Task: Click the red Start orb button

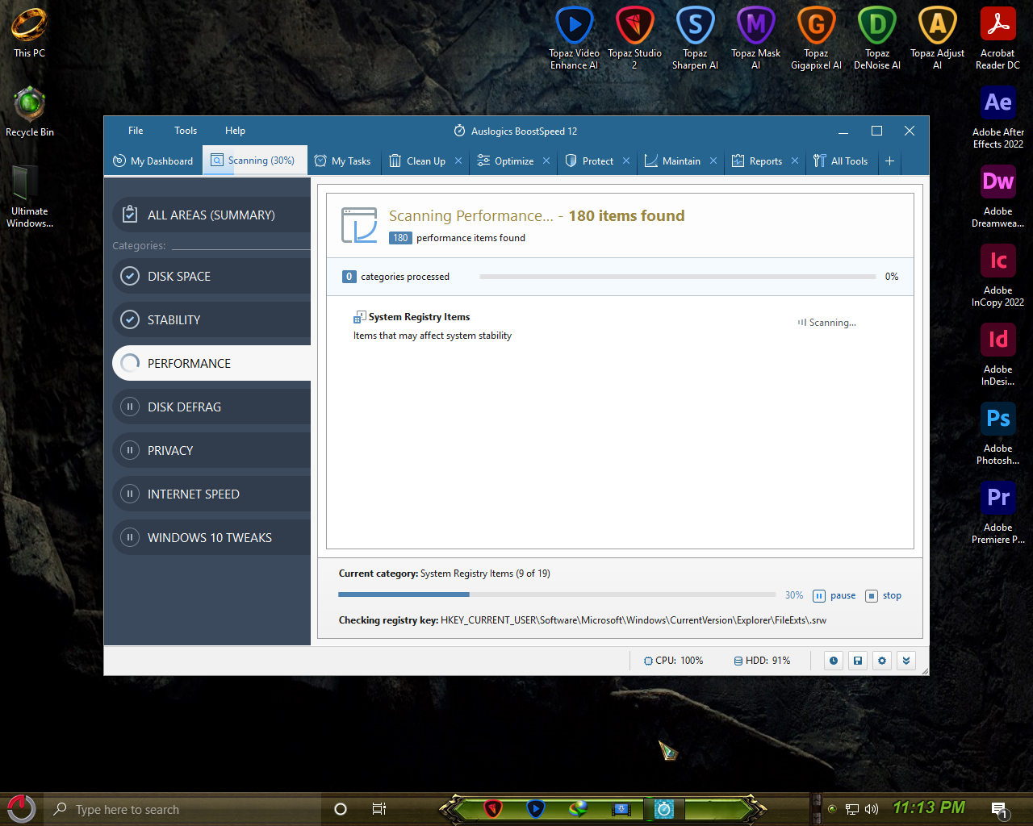Action: 20,809
